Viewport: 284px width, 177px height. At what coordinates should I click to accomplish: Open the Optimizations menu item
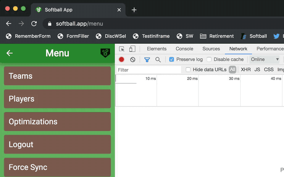(57, 122)
